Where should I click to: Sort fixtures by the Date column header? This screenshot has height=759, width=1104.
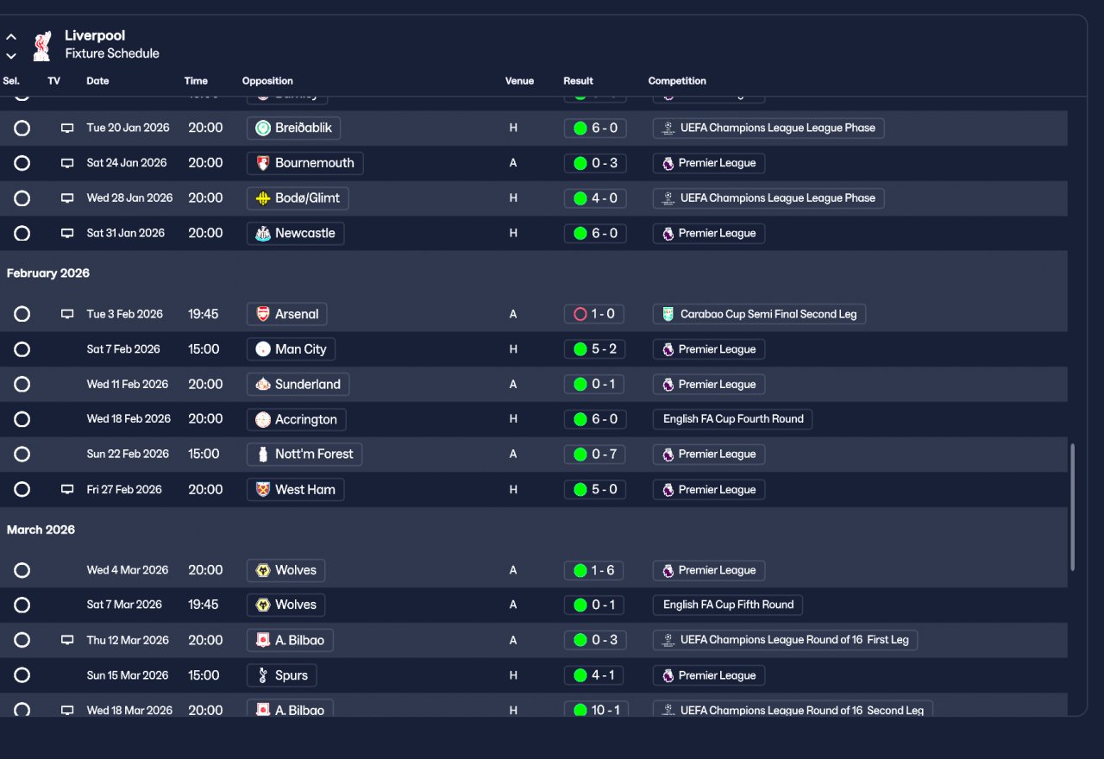click(97, 81)
